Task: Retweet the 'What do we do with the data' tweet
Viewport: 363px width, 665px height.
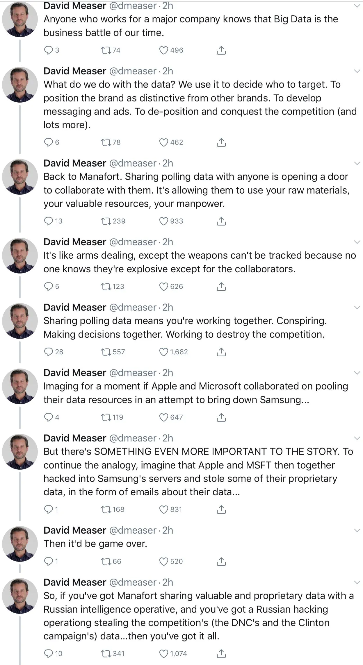Action: tap(106, 142)
